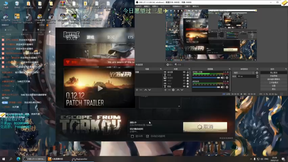Open settings gear of first mixer channel

pyautogui.click(x=227, y=78)
